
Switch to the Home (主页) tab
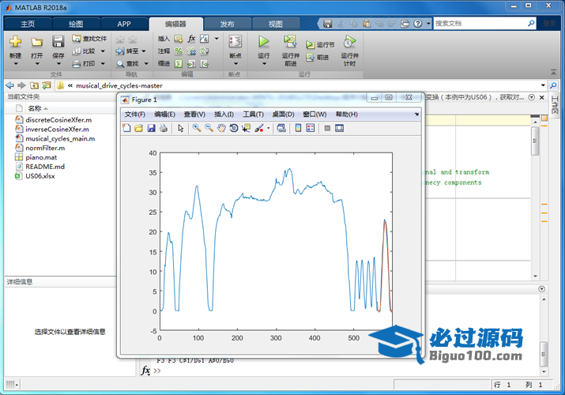click(28, 24)
